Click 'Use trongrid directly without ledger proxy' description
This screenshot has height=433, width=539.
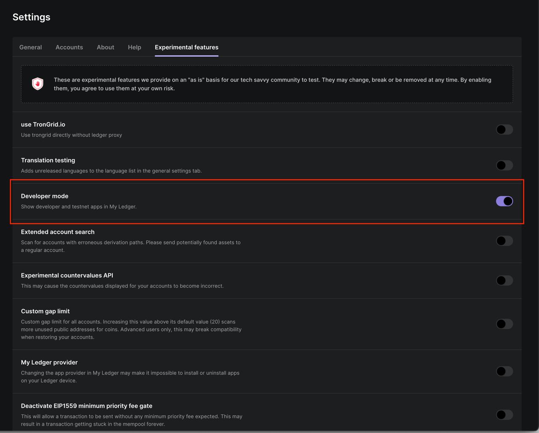click(x=72, y=135)
